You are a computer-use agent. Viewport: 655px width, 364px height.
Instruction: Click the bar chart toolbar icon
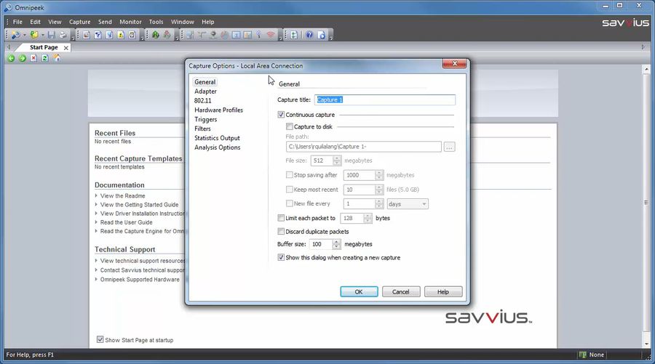pyautogui.click(x=247, y=35)
